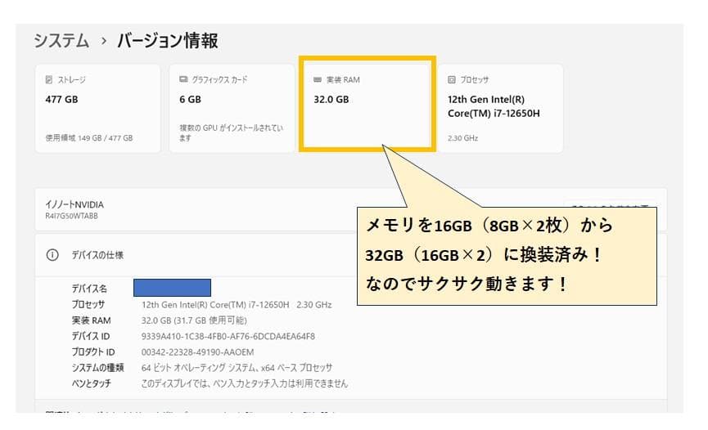Image resolution: width=708 pixels, height=430 pixels.
Task: Click the product ID 00342-22328-49190-AAOEM
Action: [x=198, y=352]
